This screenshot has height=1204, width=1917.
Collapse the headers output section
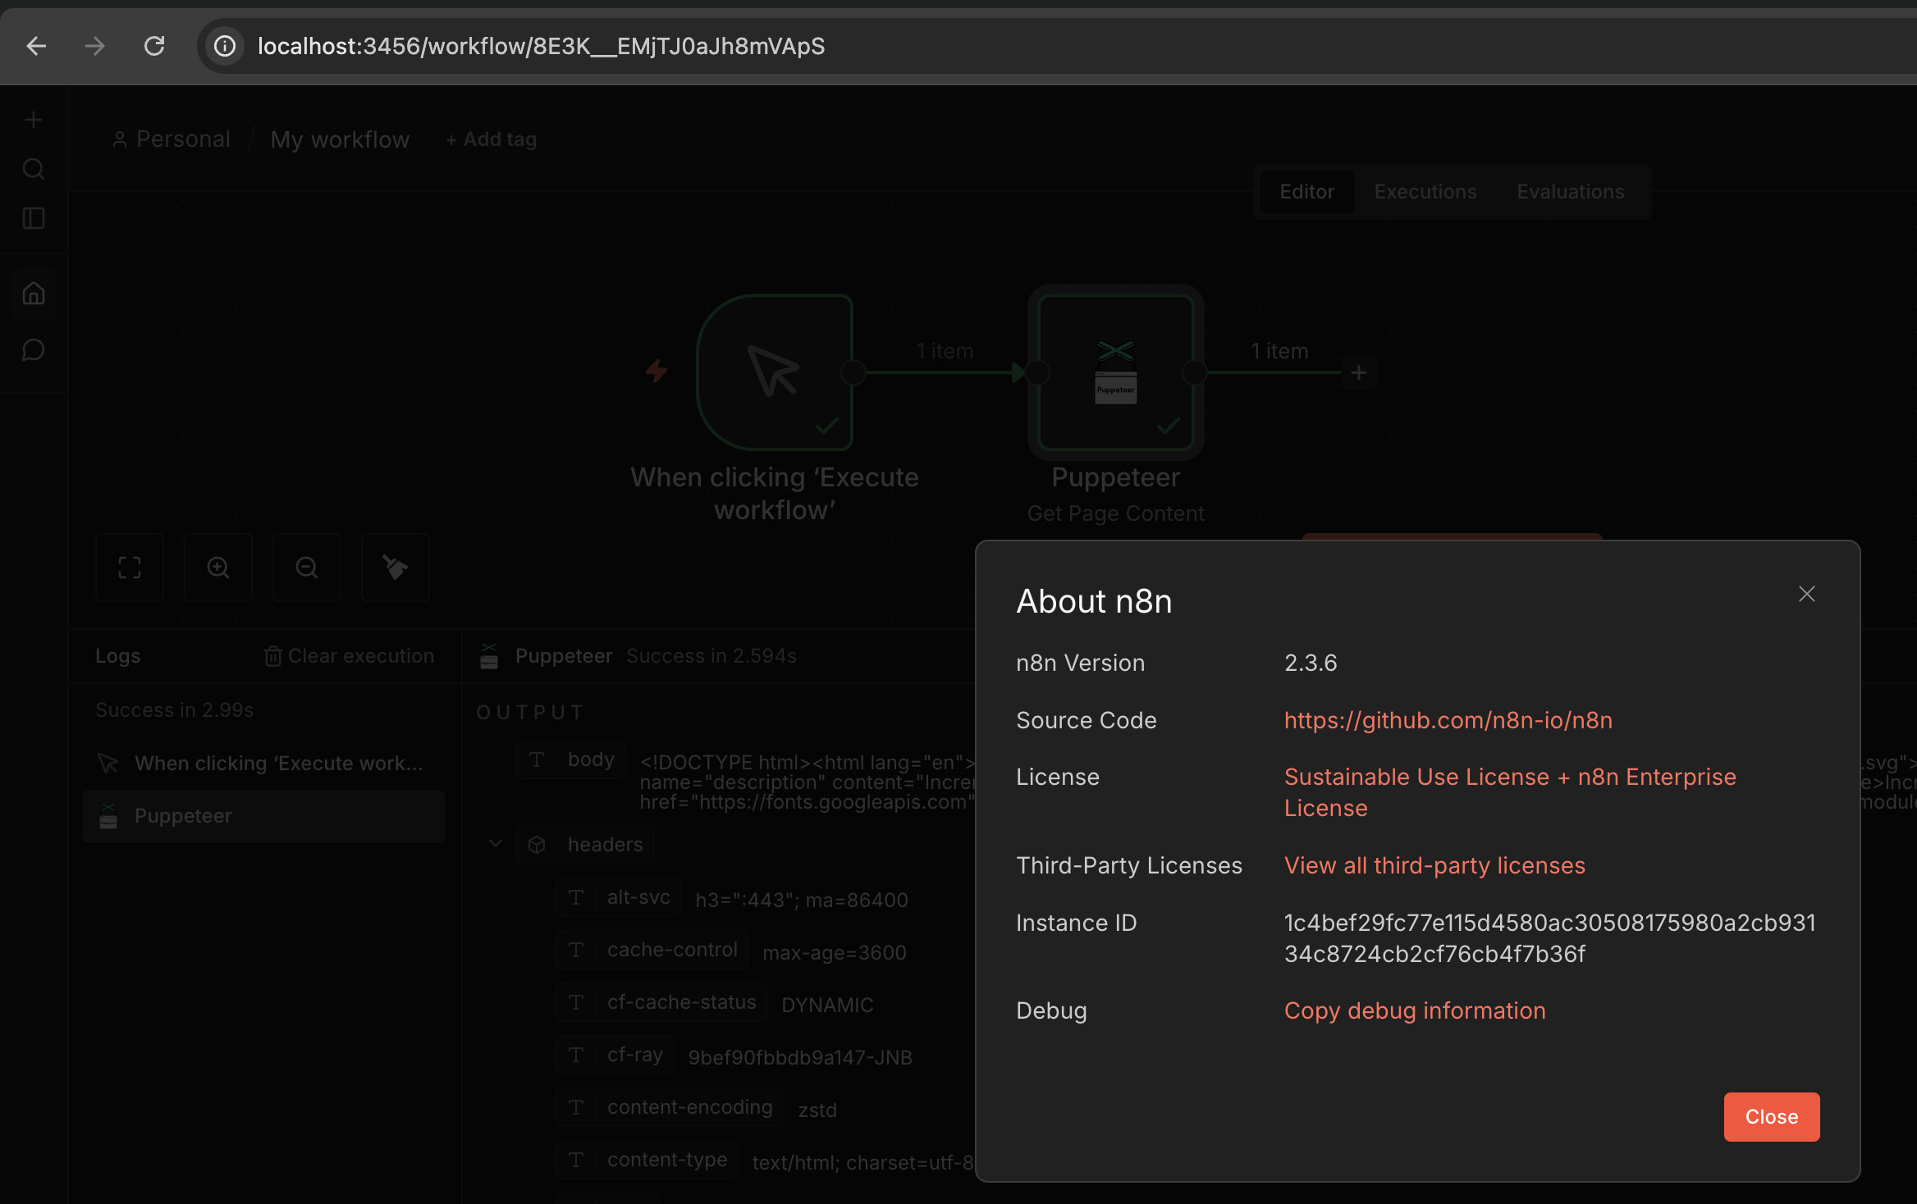[x=496, y=844]
